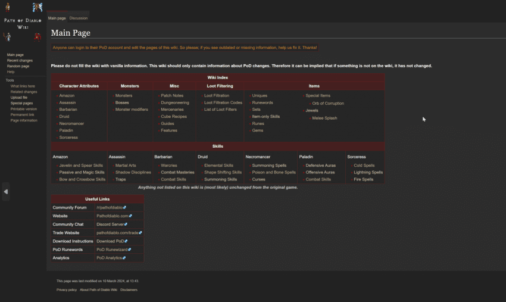The height and width of the screenshot is (302, 506).
Task: Open Related changes tool
Action: [24, 92]
